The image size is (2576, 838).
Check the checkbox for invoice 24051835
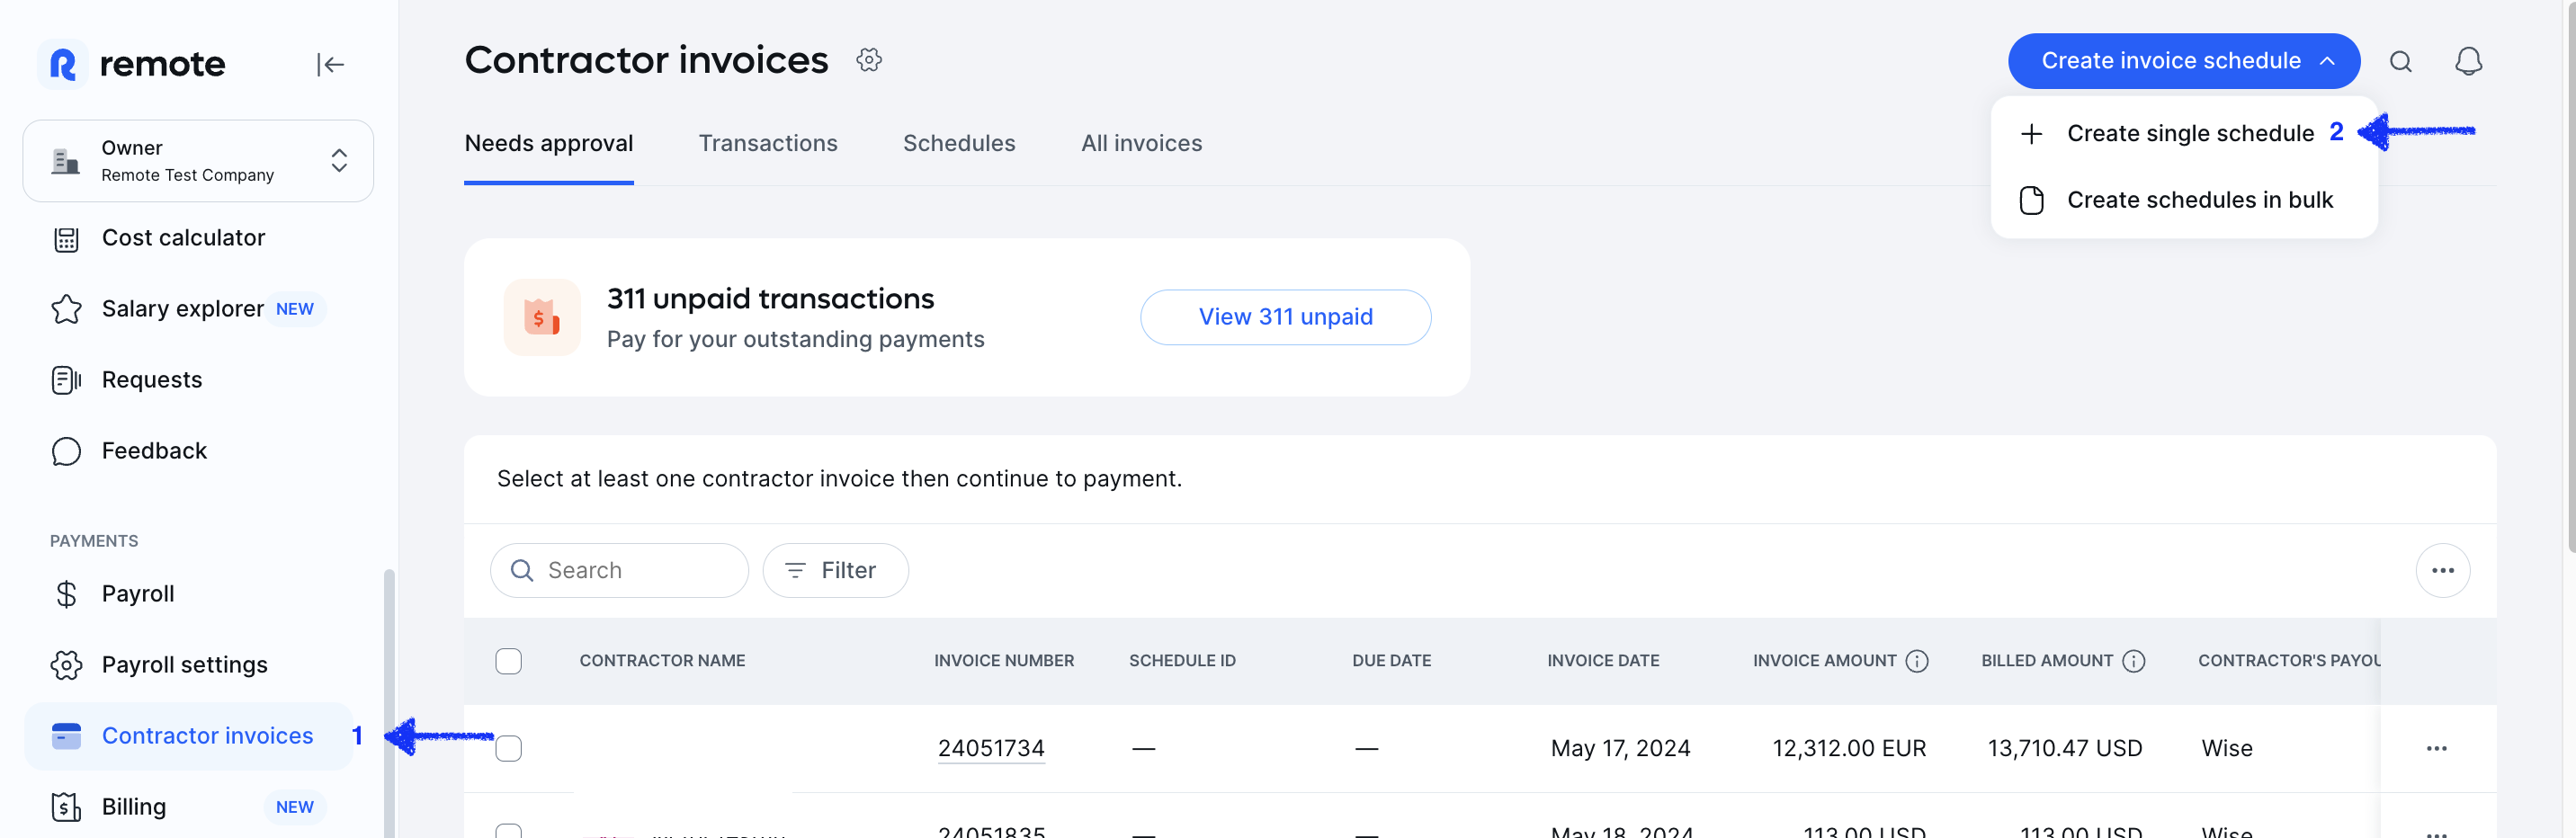tap(510, 830)
